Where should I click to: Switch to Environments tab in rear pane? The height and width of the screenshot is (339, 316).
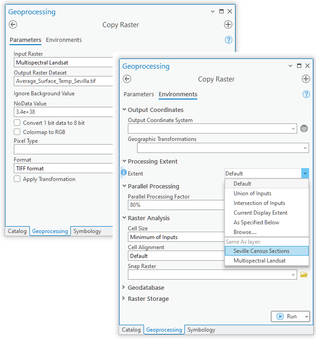[x=64, y=40]
